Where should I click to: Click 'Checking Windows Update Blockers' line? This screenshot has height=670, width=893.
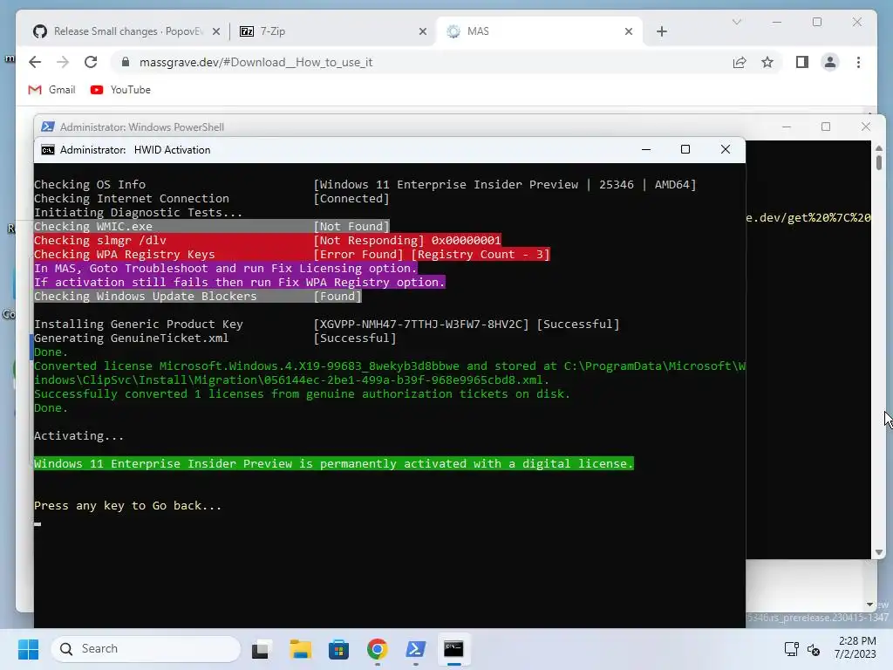click(198, 297)
